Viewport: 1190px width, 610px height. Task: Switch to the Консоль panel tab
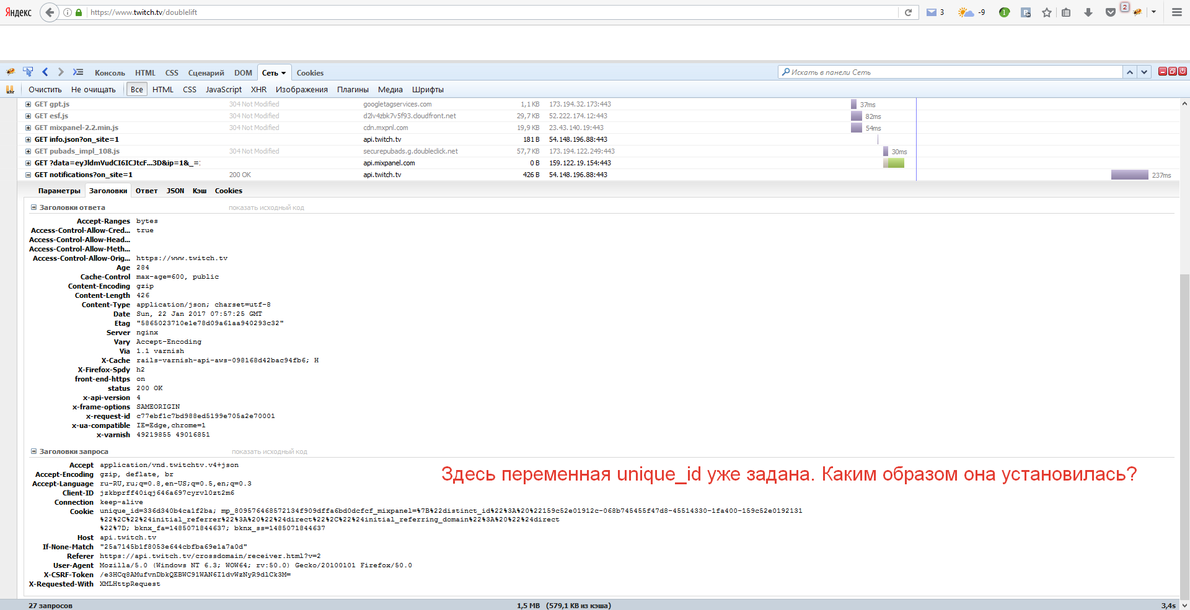coord(110,73)
